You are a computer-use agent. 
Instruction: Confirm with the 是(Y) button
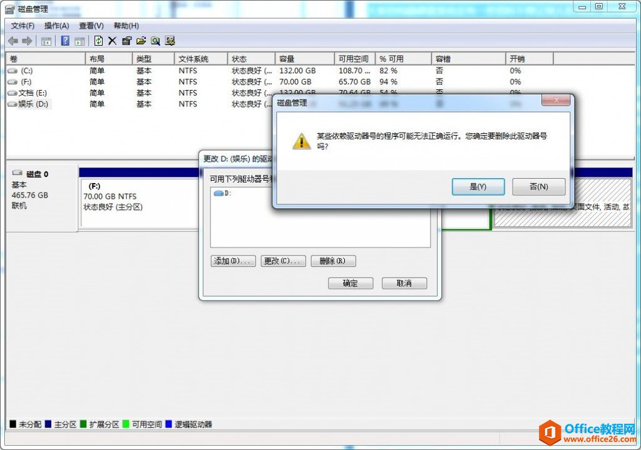click(x=478, y=187)
